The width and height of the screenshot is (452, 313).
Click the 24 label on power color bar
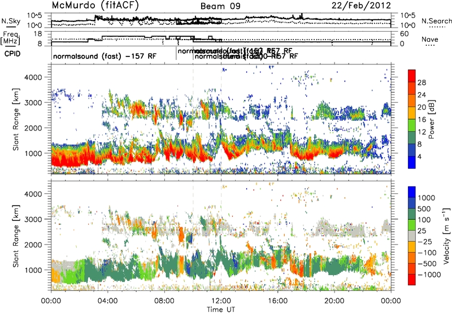(421, 95)
